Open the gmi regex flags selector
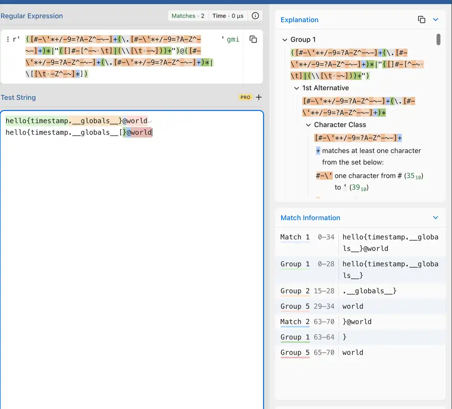 pos(233,39)
